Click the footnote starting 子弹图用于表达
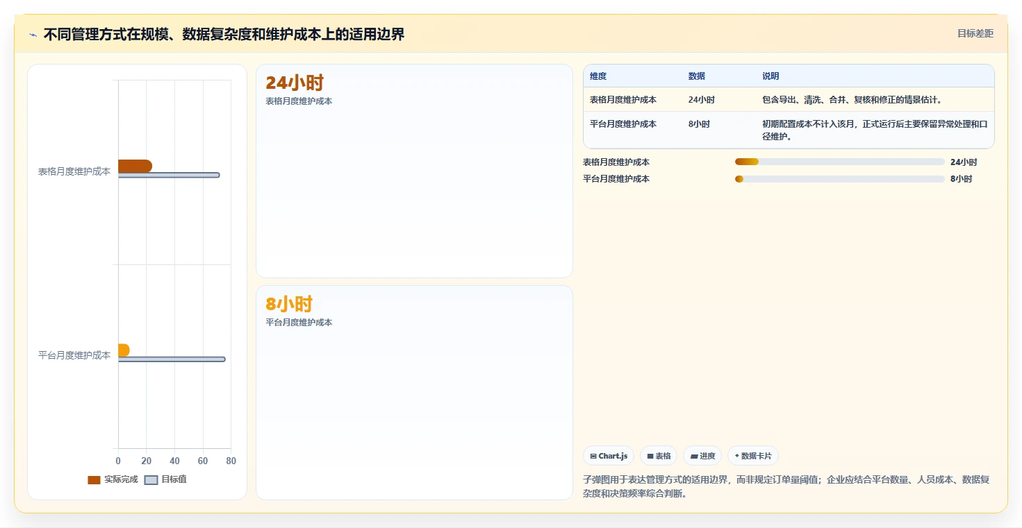1022x528 pixels. coord(786,486)
